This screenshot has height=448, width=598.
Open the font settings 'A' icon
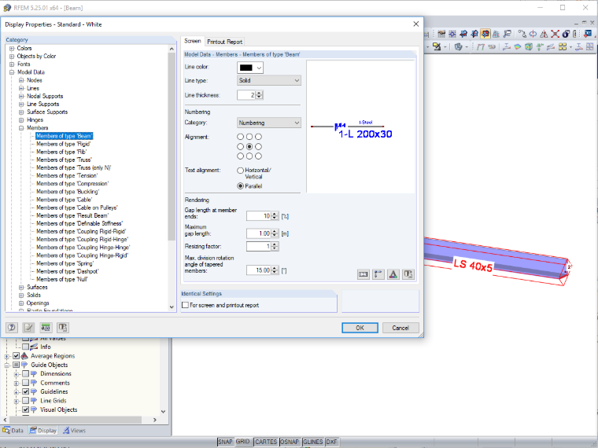(393, 274)
